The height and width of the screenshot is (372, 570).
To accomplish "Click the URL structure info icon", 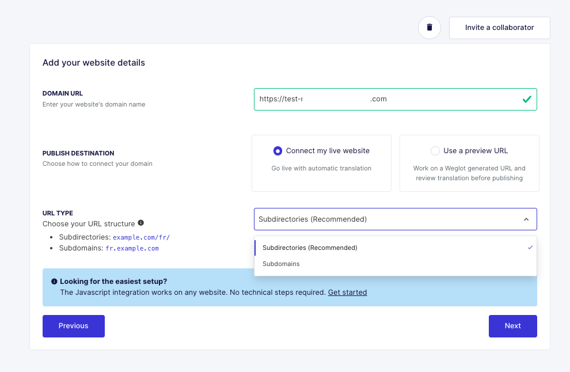I will pyautogui.click(x=140, y=223).
